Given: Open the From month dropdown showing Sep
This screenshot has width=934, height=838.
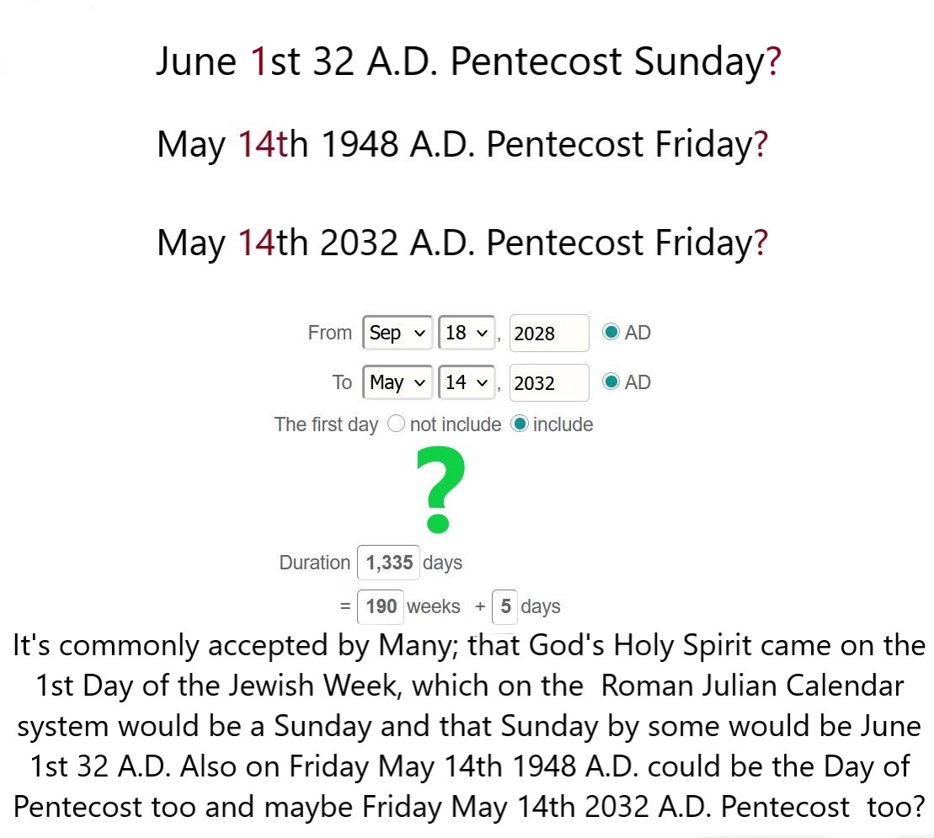Looking at the screenshot, I should pyautogui.click(x=398, y=333).
